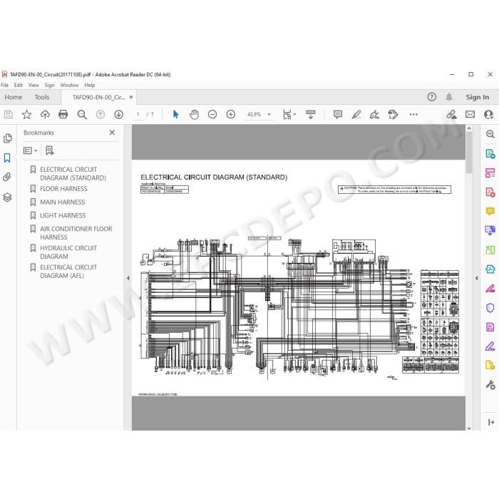
Task: Click the Sign In link
Action: (478, 97)
